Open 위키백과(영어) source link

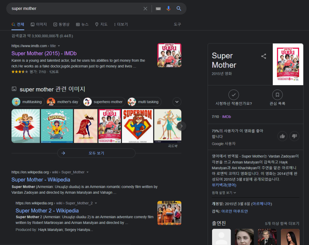click(x=224, y=185)
